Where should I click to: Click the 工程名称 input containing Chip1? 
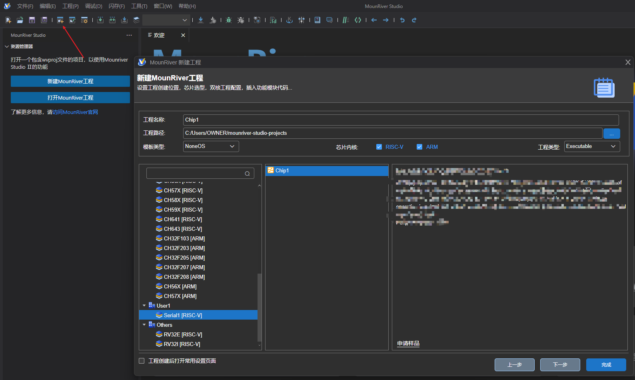click(401, 120)
